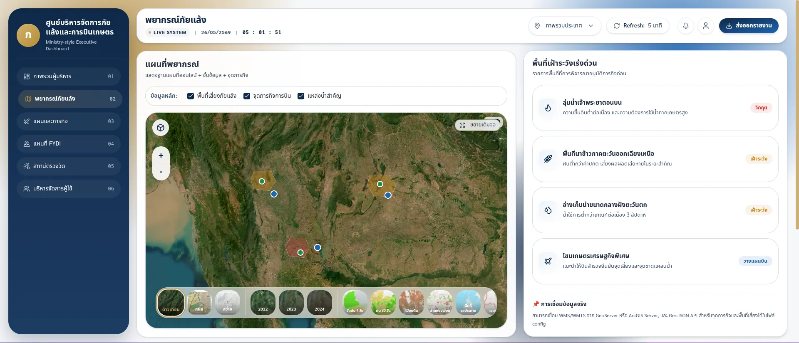
Task: Open ภาพรวมผู้บริหาร in the sidebar
Action: pos(69,76)
